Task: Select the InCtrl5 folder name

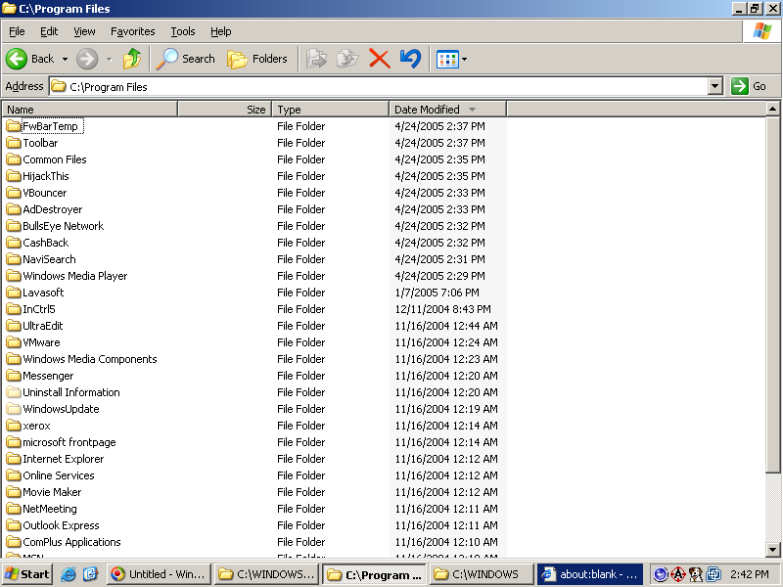Action: pos(39,309)
